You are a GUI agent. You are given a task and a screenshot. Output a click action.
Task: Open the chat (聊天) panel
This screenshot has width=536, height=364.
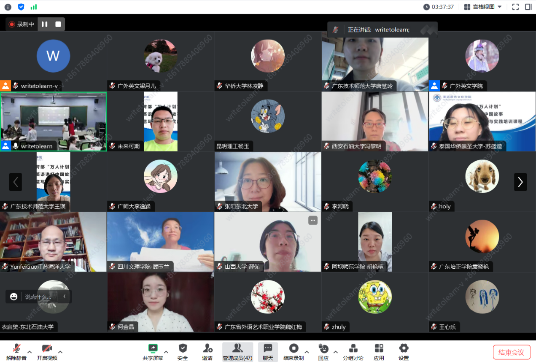(268, 351)
